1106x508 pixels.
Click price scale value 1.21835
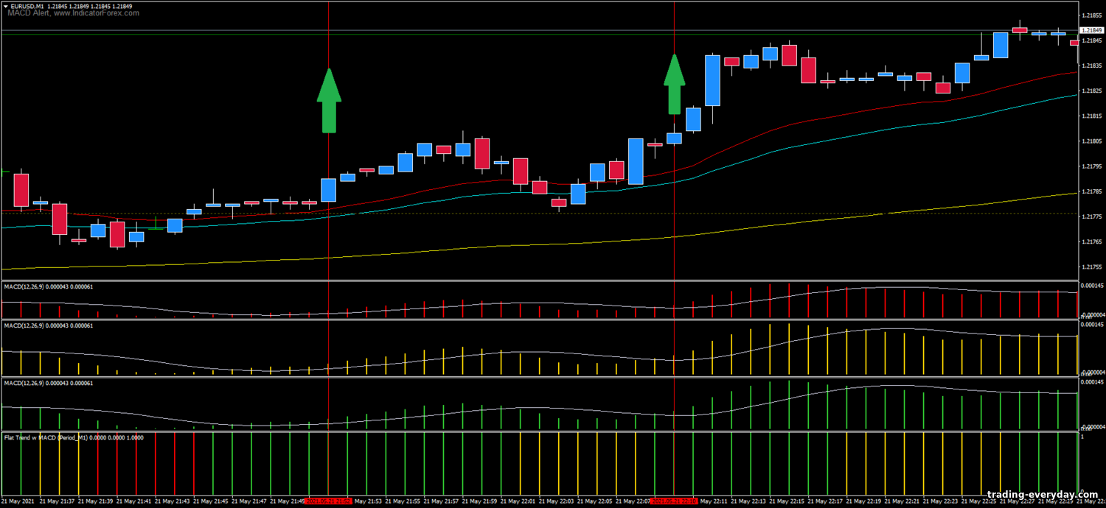pos(1092,66)
